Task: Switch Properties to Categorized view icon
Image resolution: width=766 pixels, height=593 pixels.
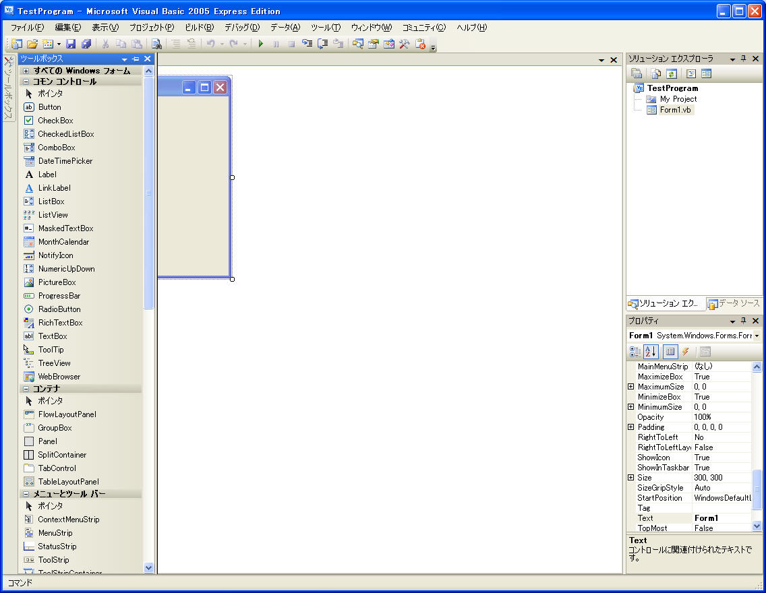Action: 635,351
